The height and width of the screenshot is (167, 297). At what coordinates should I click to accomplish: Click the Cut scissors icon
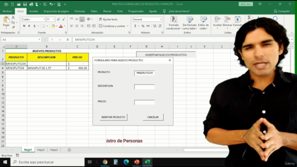pyautogui.click(x=13, y=18)
